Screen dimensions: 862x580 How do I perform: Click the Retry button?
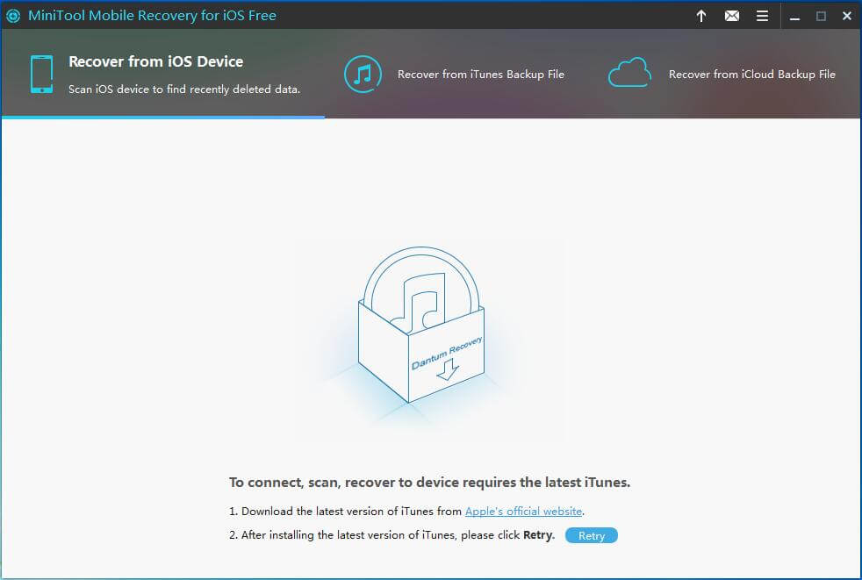click(x=591, y=535)
